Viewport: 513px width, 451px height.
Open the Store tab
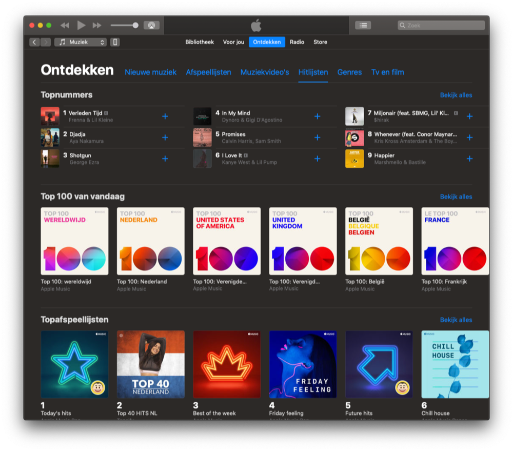(x=320, y=42)
